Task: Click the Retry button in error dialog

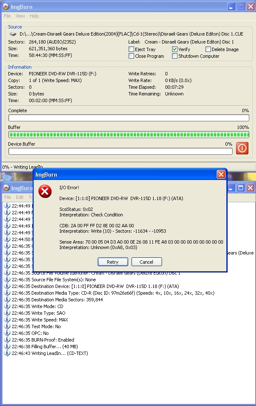Action: tap(113, 262)
